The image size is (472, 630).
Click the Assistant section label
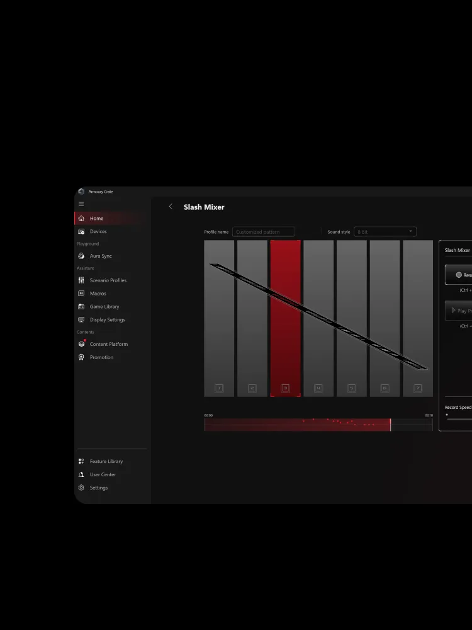[x=85, y=268]
